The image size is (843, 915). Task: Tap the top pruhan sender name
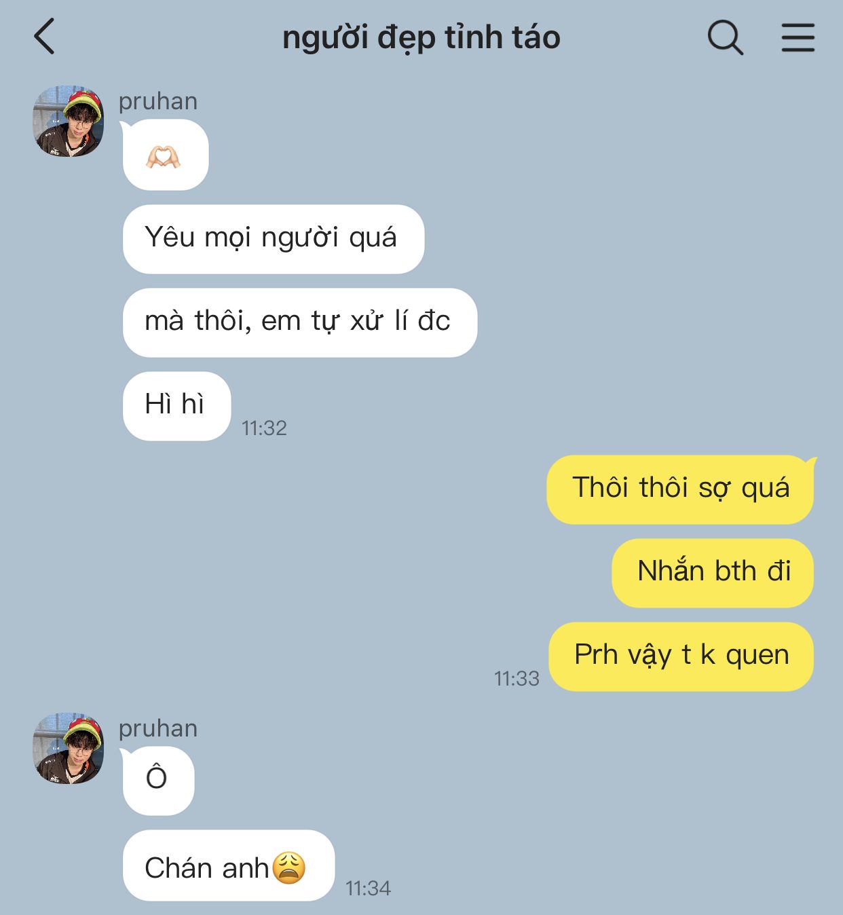[158, 101]
